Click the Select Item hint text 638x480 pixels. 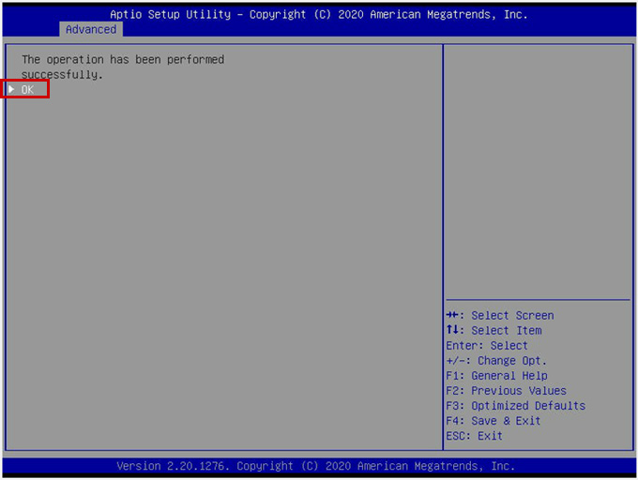point(507,331)
